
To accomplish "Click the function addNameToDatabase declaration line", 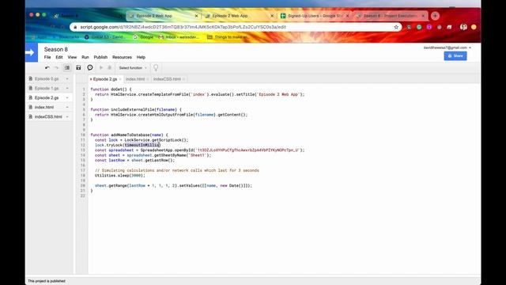I will coord(129,135).
